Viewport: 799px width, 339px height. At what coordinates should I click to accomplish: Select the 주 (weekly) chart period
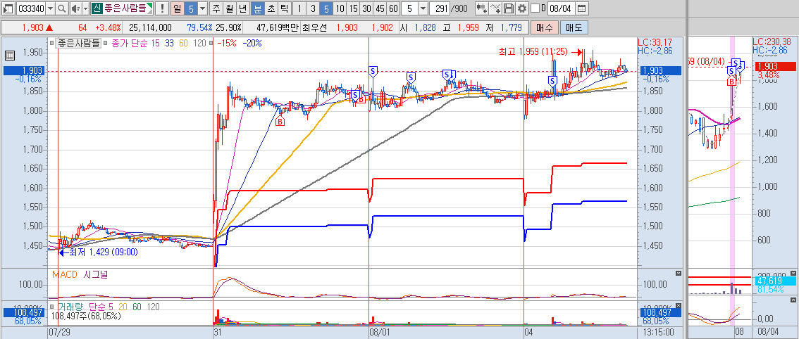[x=216, y=8]
